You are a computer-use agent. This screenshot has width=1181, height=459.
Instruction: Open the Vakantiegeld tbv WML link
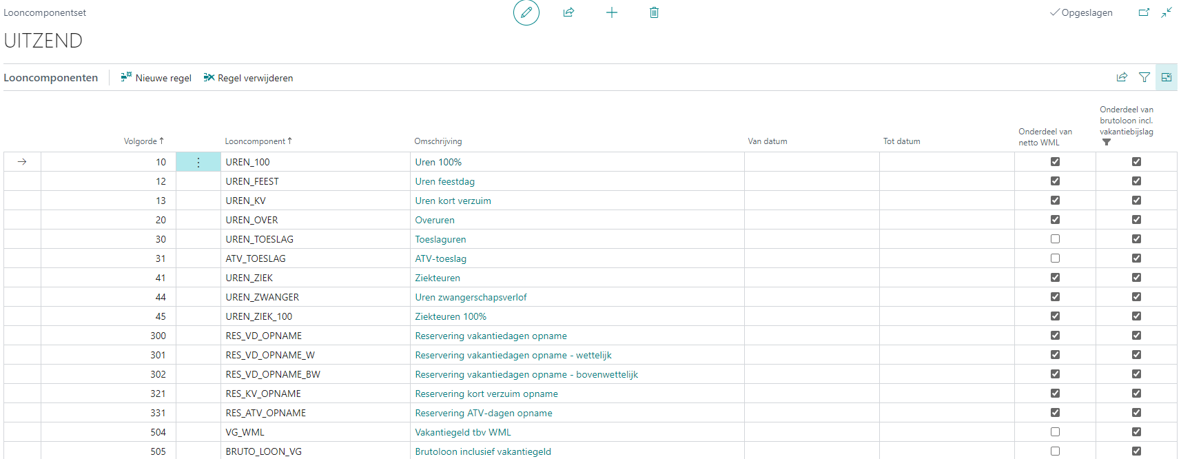point(463,432)
